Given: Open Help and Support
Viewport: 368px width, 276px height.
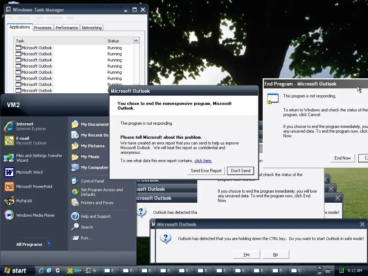Looking at the screenshot, I should pos(91,216).
